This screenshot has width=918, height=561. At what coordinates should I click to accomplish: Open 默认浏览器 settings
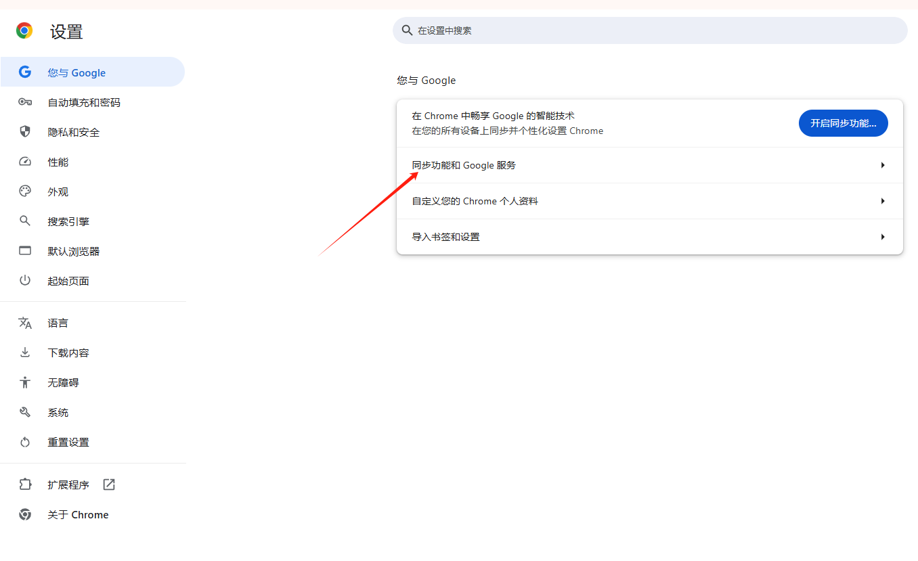point(92,251)
